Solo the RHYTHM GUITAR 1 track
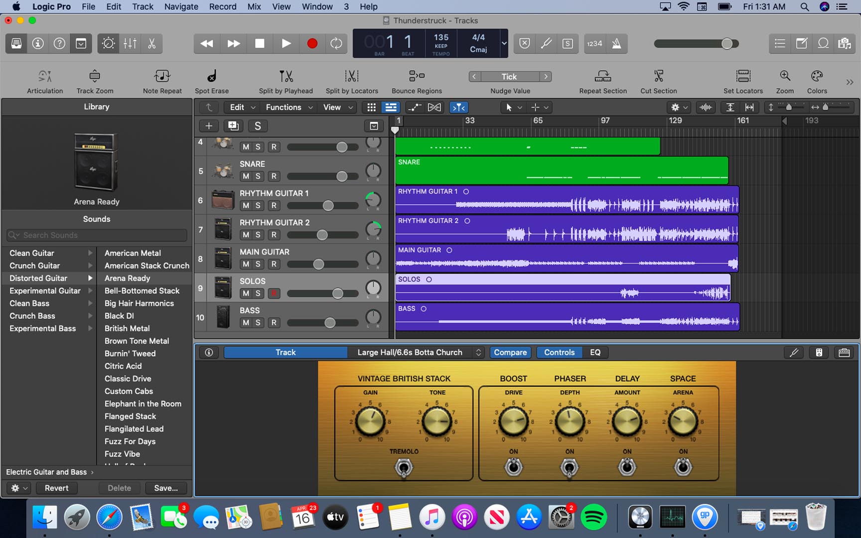 click(x=258, y=205)
